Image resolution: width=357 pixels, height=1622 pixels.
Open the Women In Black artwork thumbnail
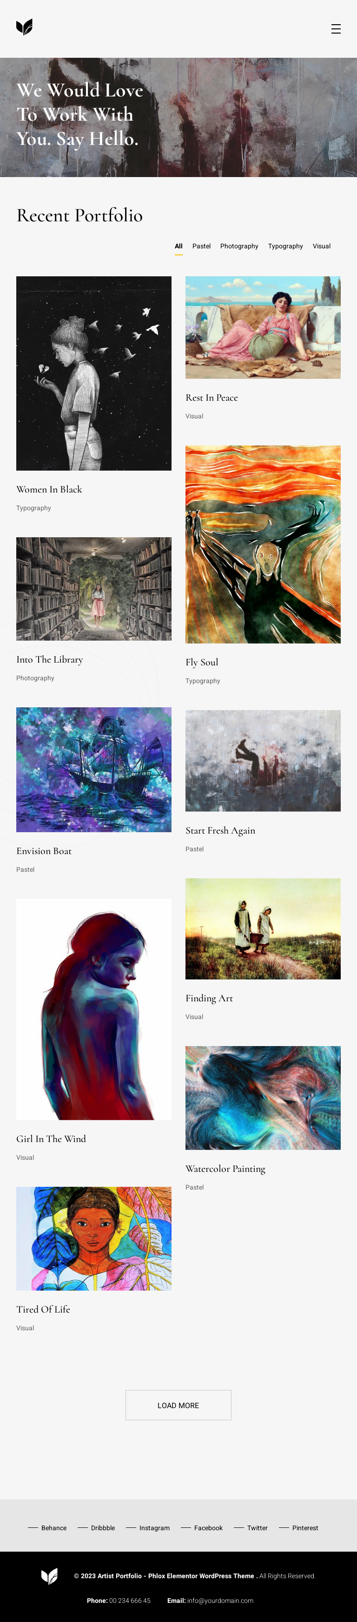93,373
